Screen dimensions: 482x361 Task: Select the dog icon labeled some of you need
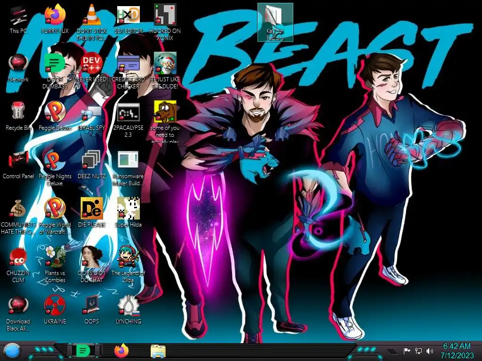(165, 122)
